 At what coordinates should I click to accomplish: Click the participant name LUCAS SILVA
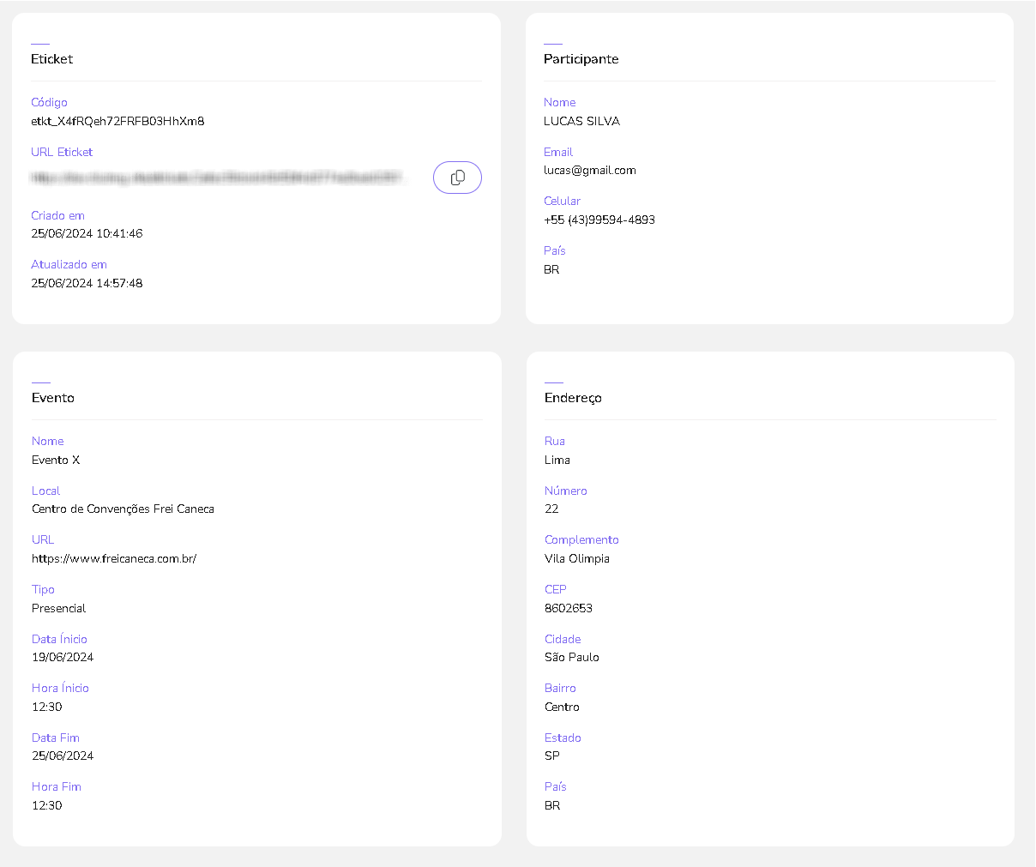coord(581,121)
